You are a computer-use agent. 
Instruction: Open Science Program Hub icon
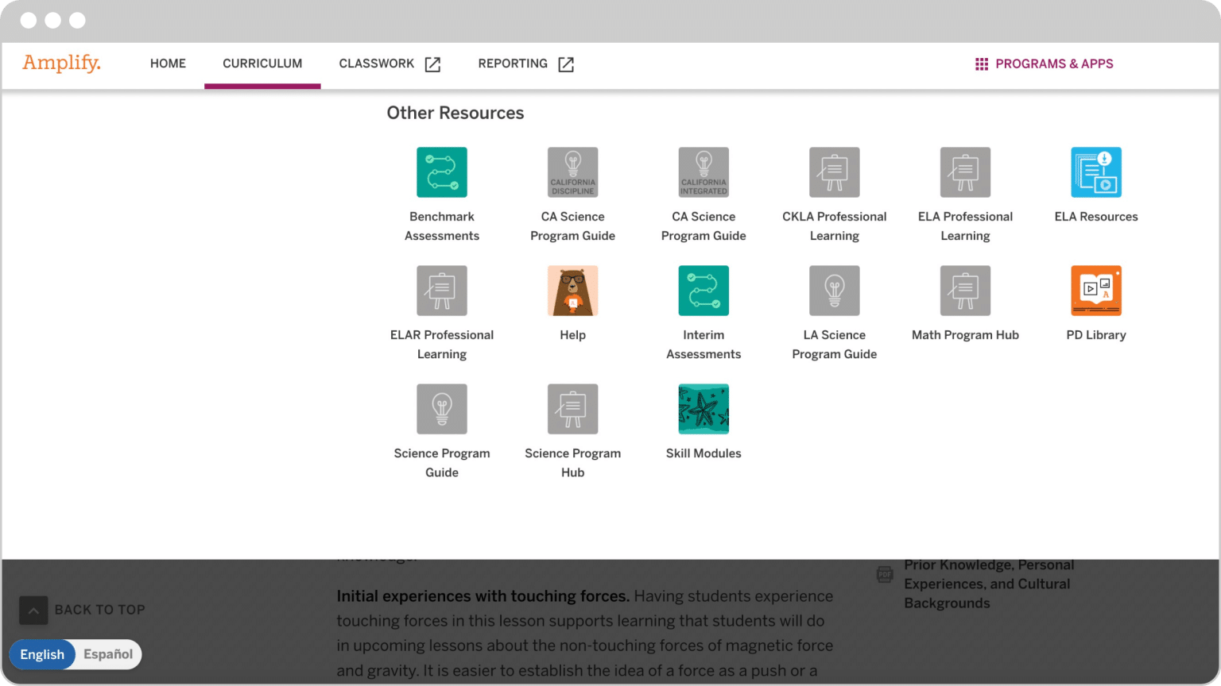572,409
